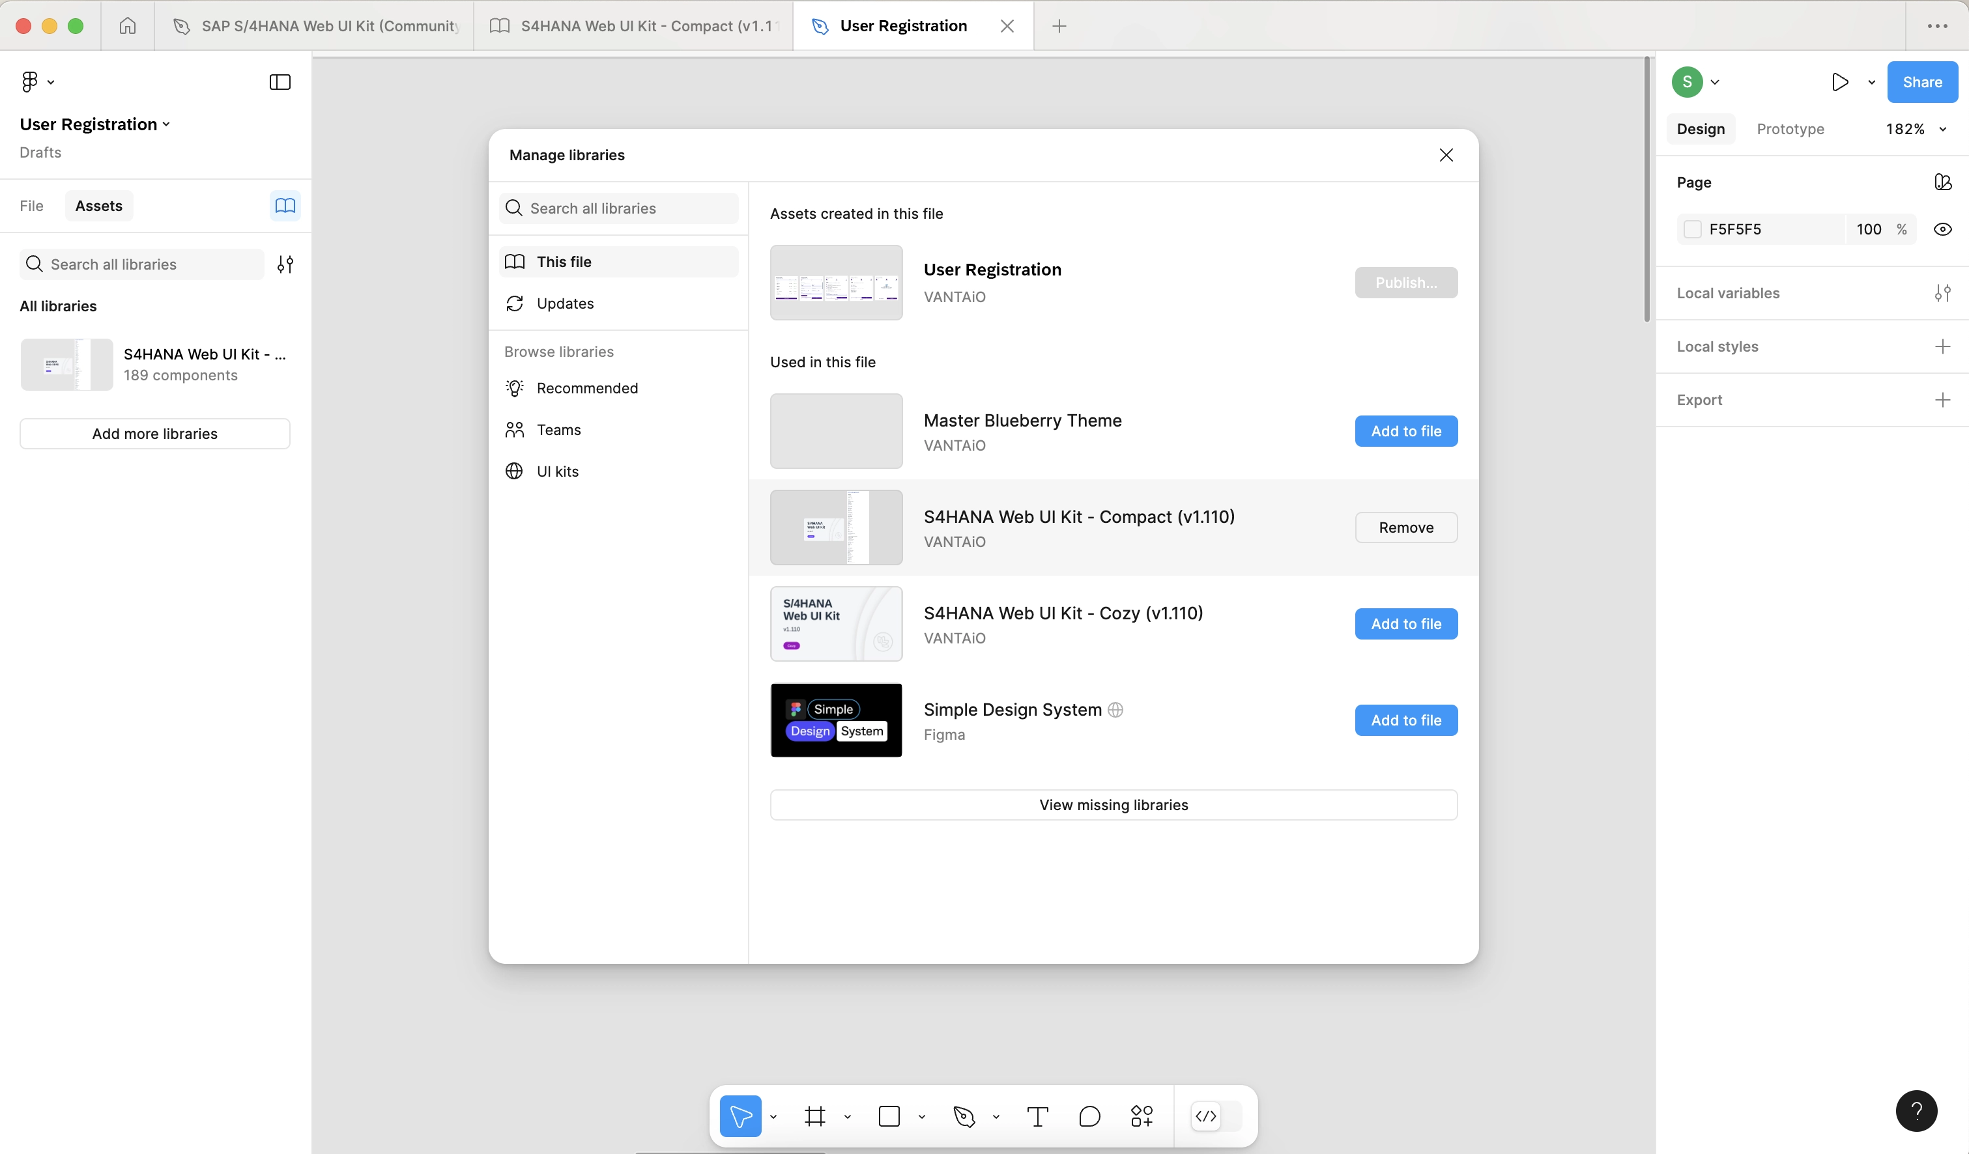Remove the S4HANA Compact library
Image resolution: width=1969 pixels, height=1154 pixels.
click(x=1405, y=527)
